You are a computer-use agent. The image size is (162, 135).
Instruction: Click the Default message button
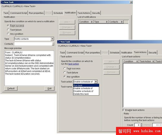pyautogui.click(x=11, y=88)
